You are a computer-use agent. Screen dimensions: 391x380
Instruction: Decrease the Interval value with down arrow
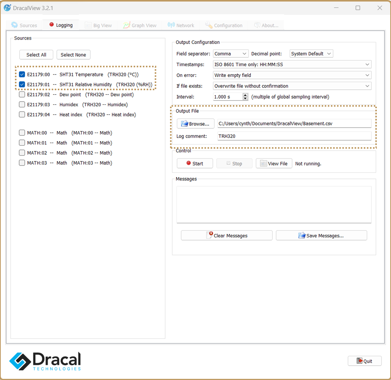(245, 99)
